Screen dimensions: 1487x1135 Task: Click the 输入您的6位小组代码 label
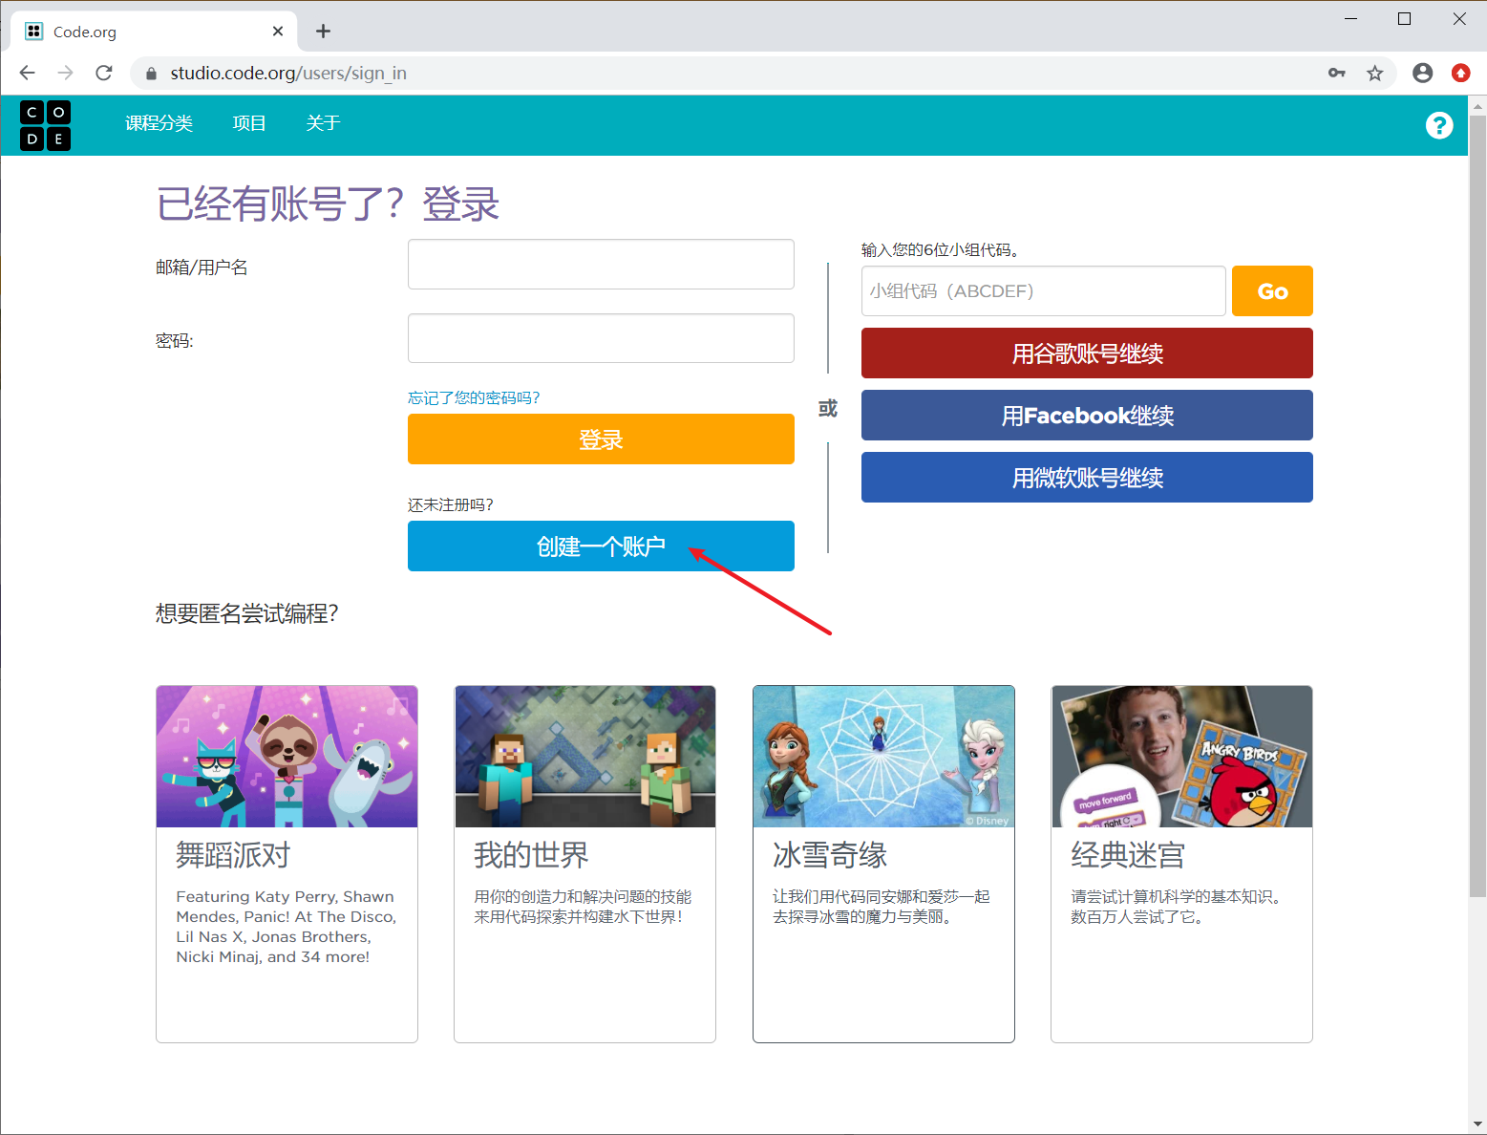(x=940, y=249)
